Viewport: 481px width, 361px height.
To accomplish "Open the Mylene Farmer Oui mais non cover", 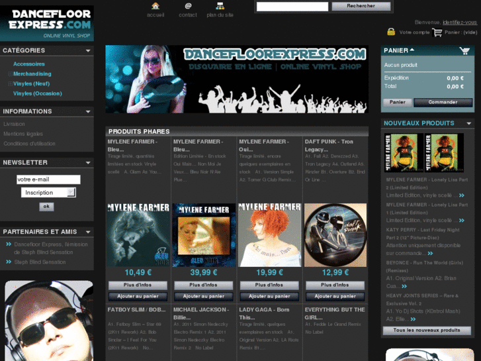I will [x=270, y=235].
